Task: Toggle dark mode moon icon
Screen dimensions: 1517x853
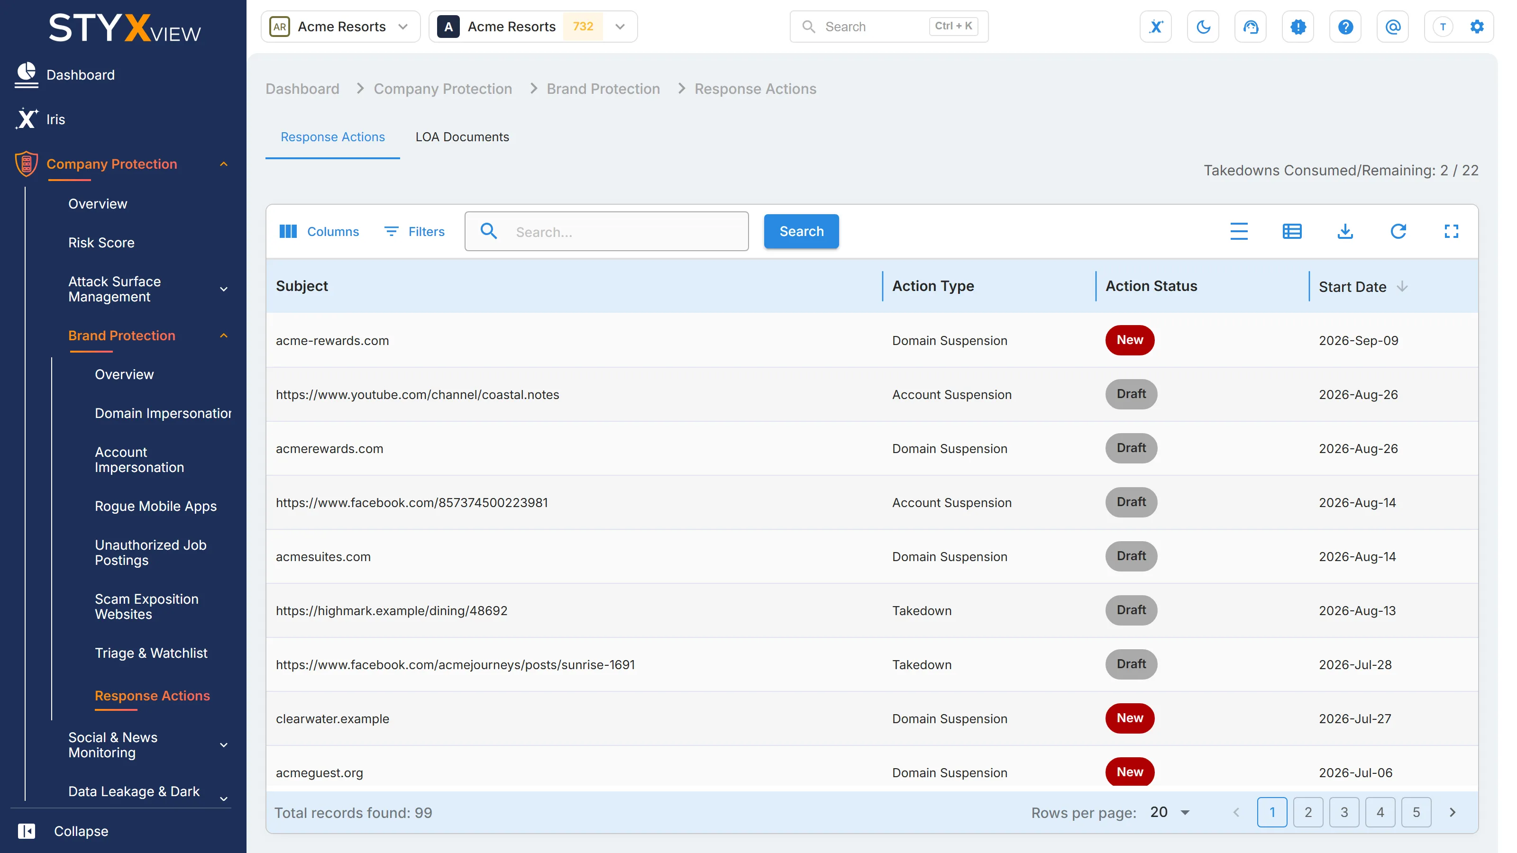Action: coord(1203,27)
